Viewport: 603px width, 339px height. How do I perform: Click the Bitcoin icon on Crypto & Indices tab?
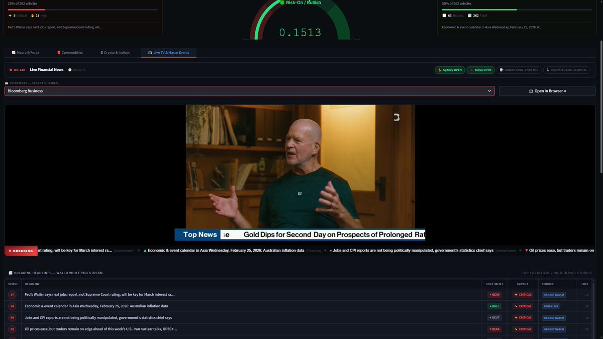tap(102, 52)
